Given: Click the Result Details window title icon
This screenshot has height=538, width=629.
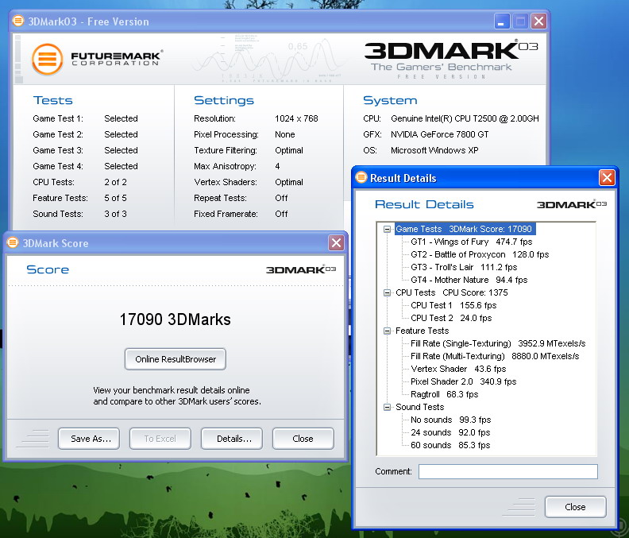Looking at the screenshot, I should (x=361, y=177).
